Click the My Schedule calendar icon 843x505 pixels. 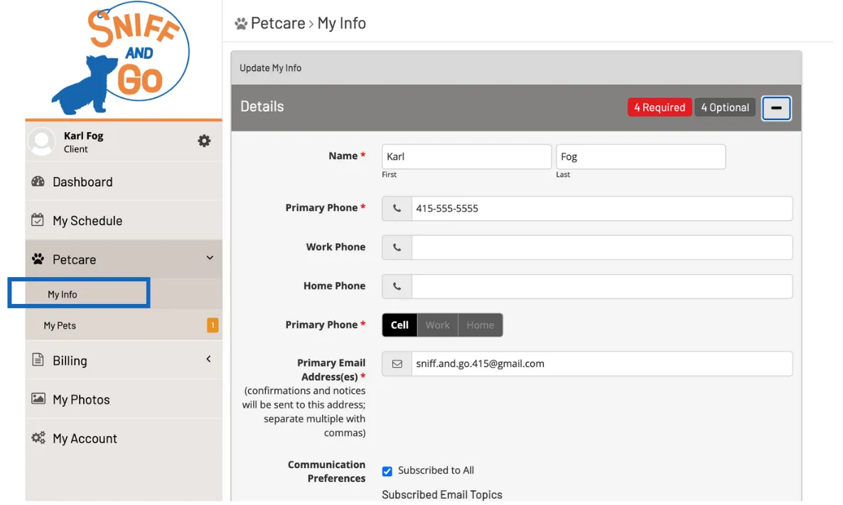[x=38, y=219]
